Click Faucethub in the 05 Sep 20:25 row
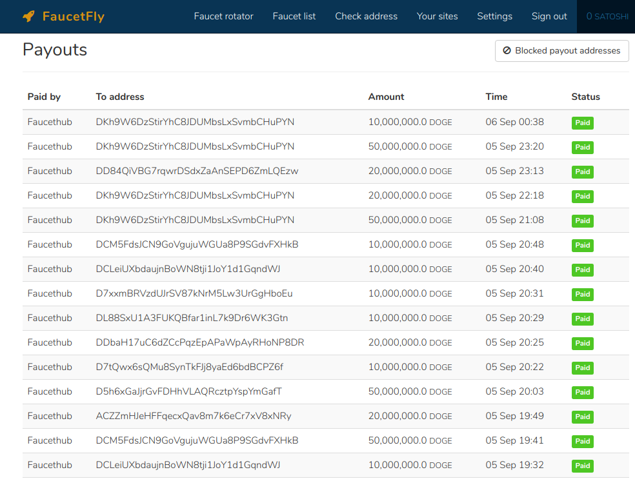The image size is (635, 481). click(50, 342)
